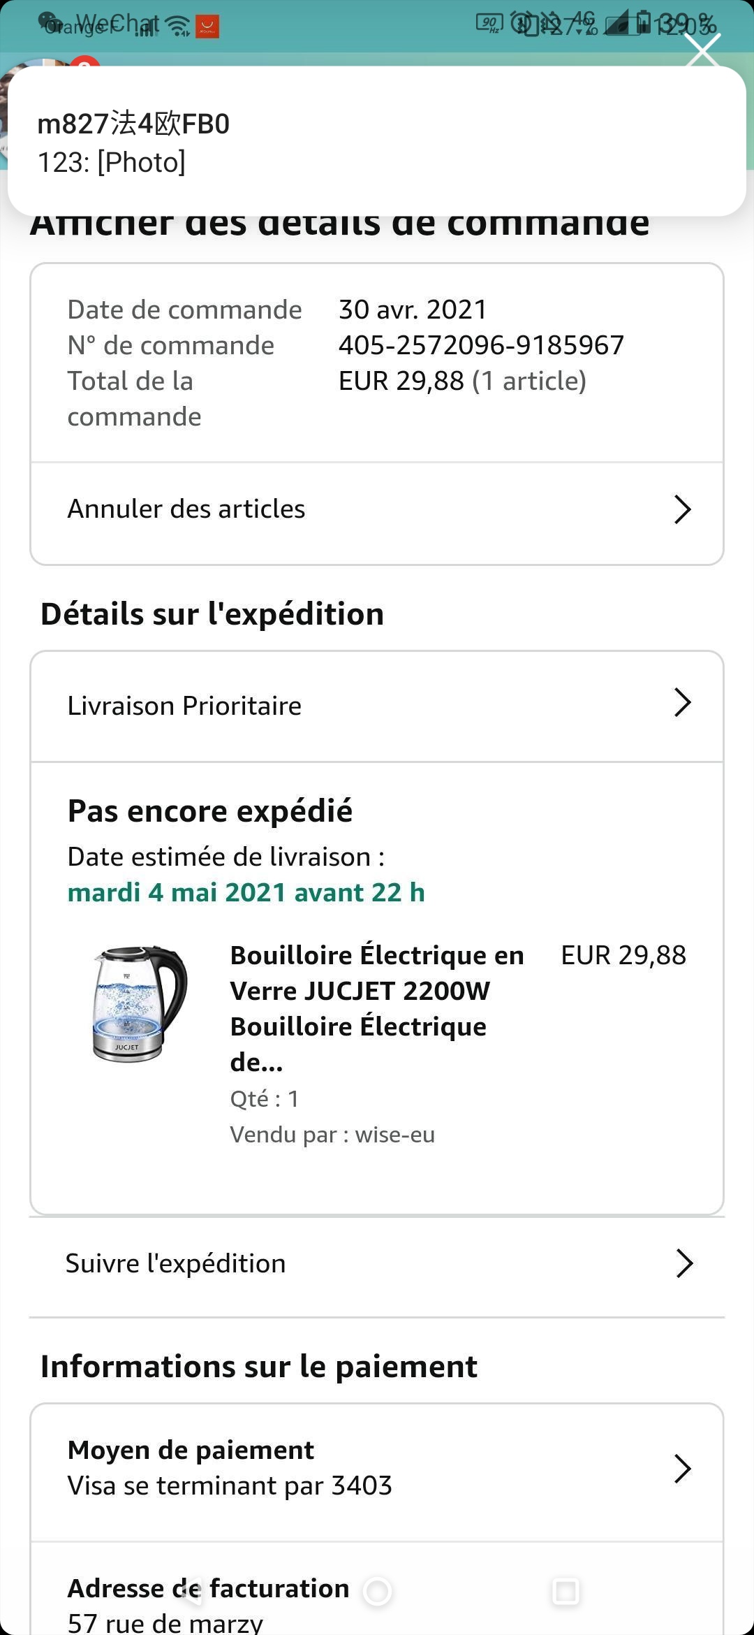
Task: Select the Livraison Prioritaire entry
Action: click(x=184, y=706)
